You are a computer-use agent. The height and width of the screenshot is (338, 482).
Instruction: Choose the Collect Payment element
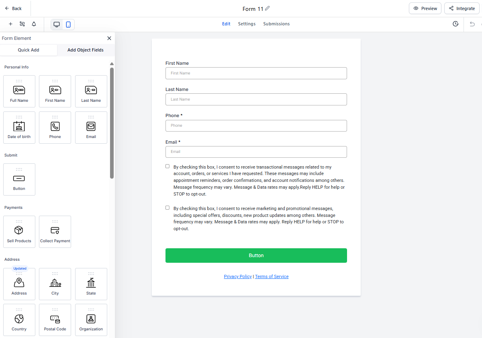tap(55, 232)
